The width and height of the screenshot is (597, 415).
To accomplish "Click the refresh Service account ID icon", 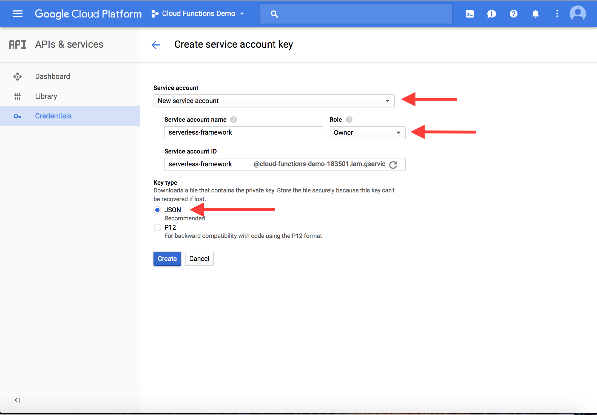I will pyautogui.click(x=394, y=164).
